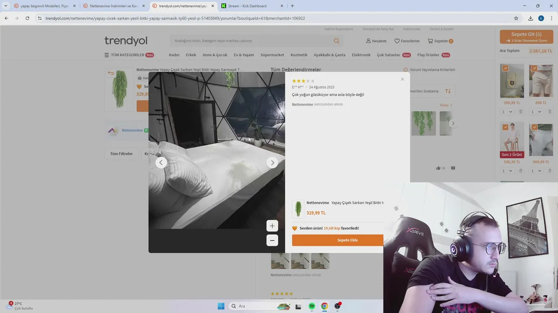This screenshot has height=313, width=558.
Task: Uncheck the 899 TL cart item
Action: coord(534,68)
